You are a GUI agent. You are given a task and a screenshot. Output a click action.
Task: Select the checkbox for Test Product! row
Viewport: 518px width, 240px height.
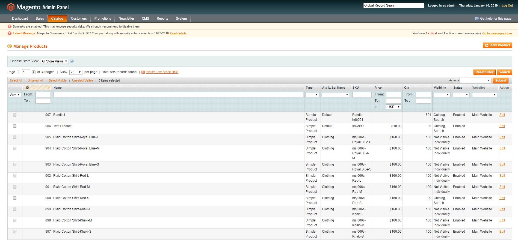coord(15,126)
